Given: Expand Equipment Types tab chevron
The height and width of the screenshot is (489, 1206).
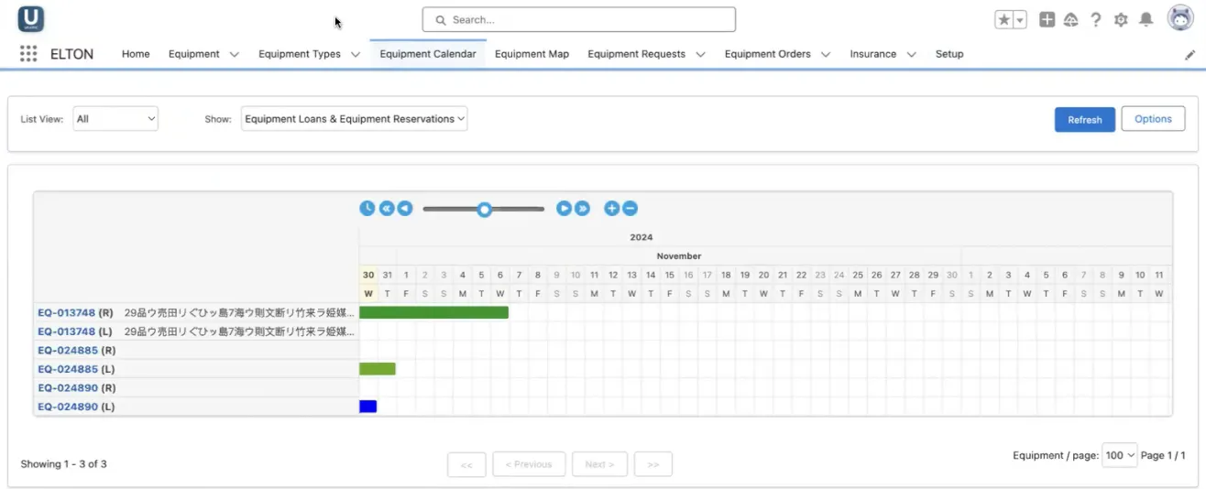Looking at the screenshot, I should [356, 54].
